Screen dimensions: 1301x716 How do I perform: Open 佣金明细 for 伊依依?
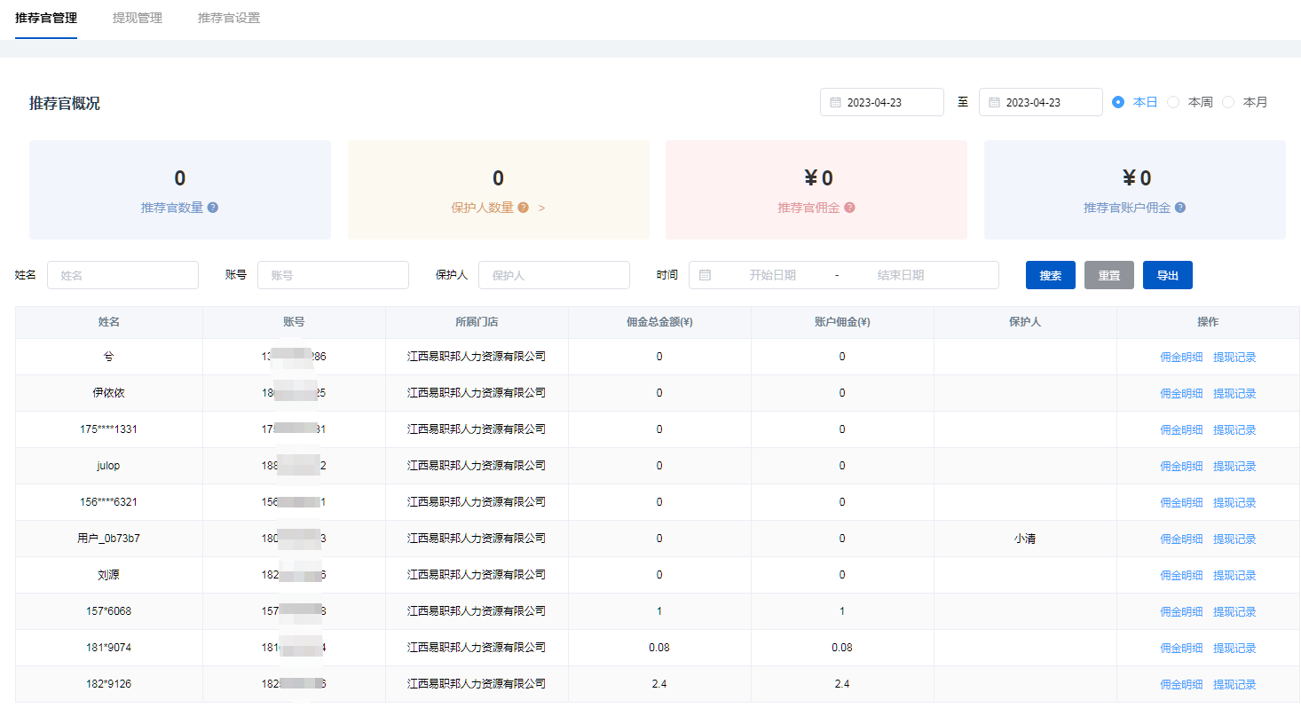[1181, 394]
